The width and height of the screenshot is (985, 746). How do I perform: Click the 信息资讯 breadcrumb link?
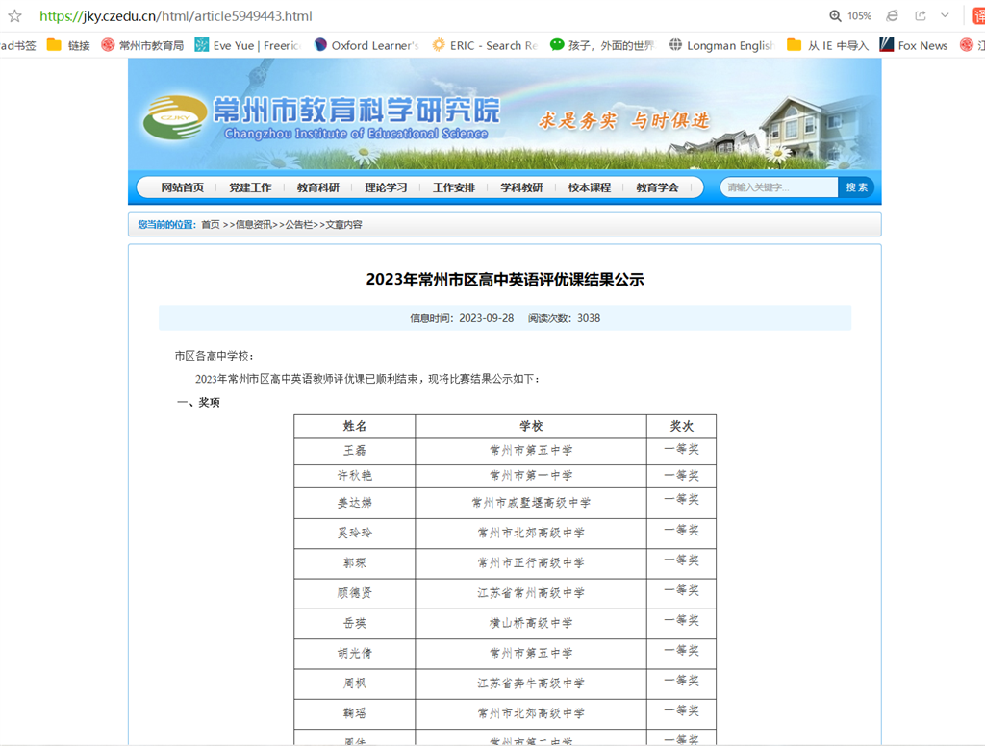click(x=253, y=225)
